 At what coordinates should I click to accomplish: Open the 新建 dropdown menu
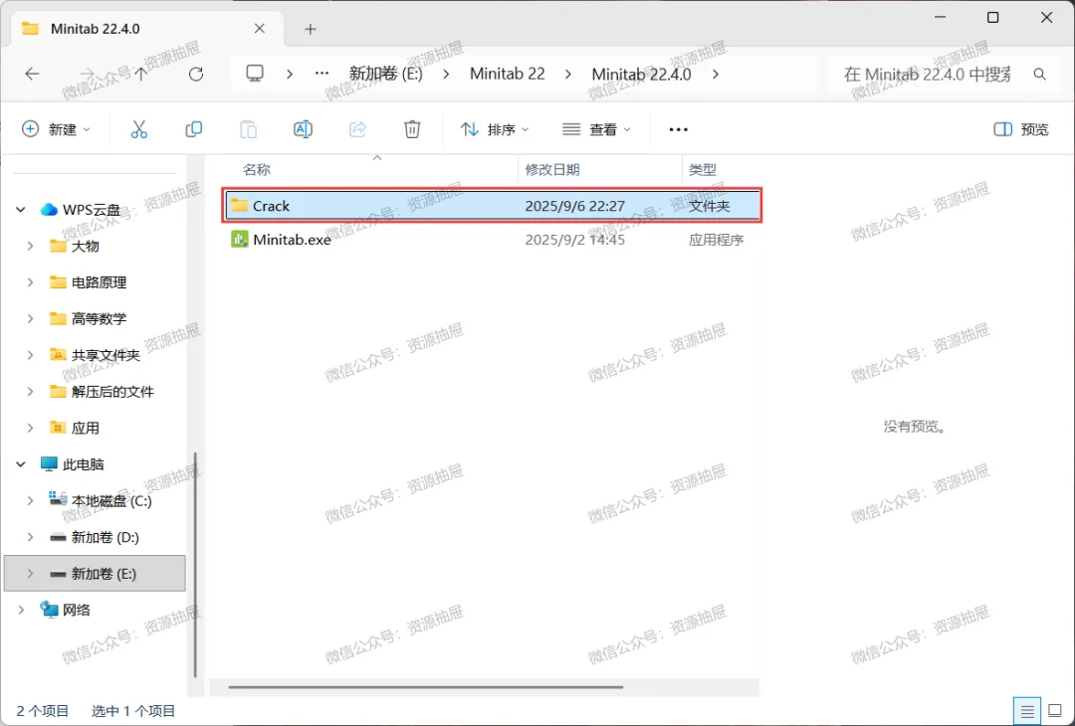56,129
